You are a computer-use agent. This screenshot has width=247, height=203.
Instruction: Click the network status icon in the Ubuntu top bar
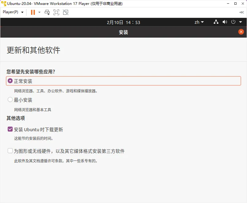tap(216, 22)
